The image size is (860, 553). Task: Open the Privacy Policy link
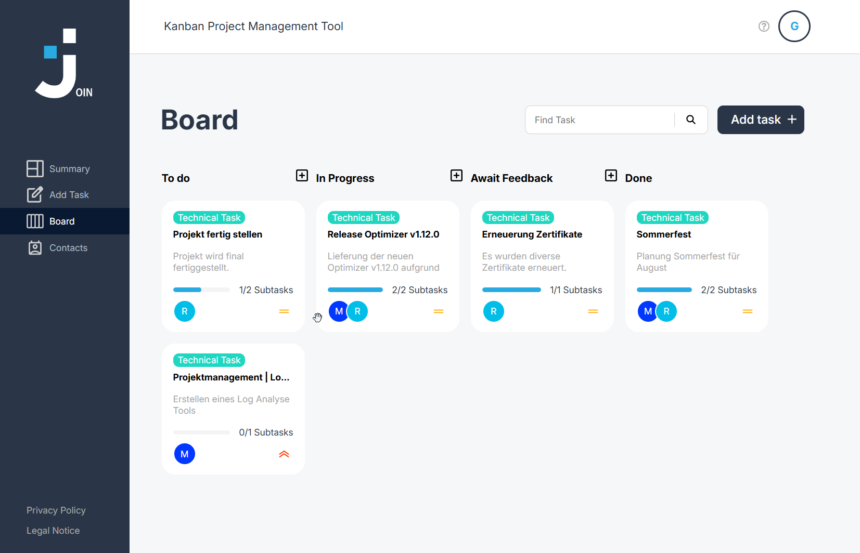pyautogui.click(x=56, y=510)
